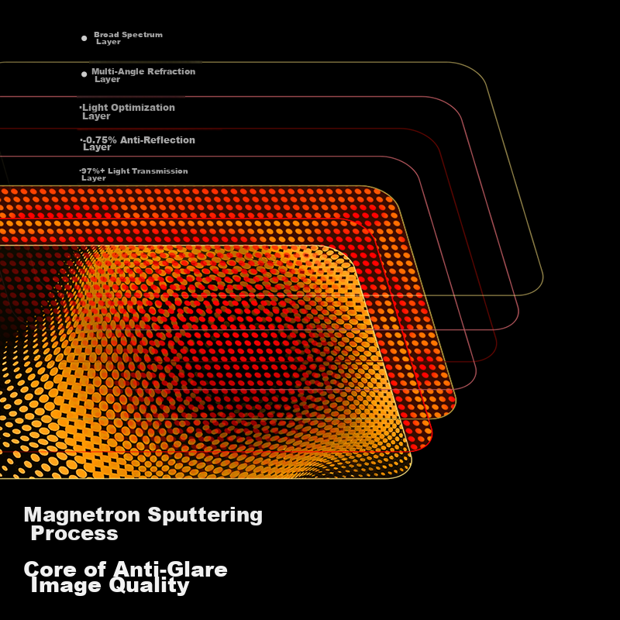Click the small bullet before 0.75% Anti-Reflection

click(81, 140)
